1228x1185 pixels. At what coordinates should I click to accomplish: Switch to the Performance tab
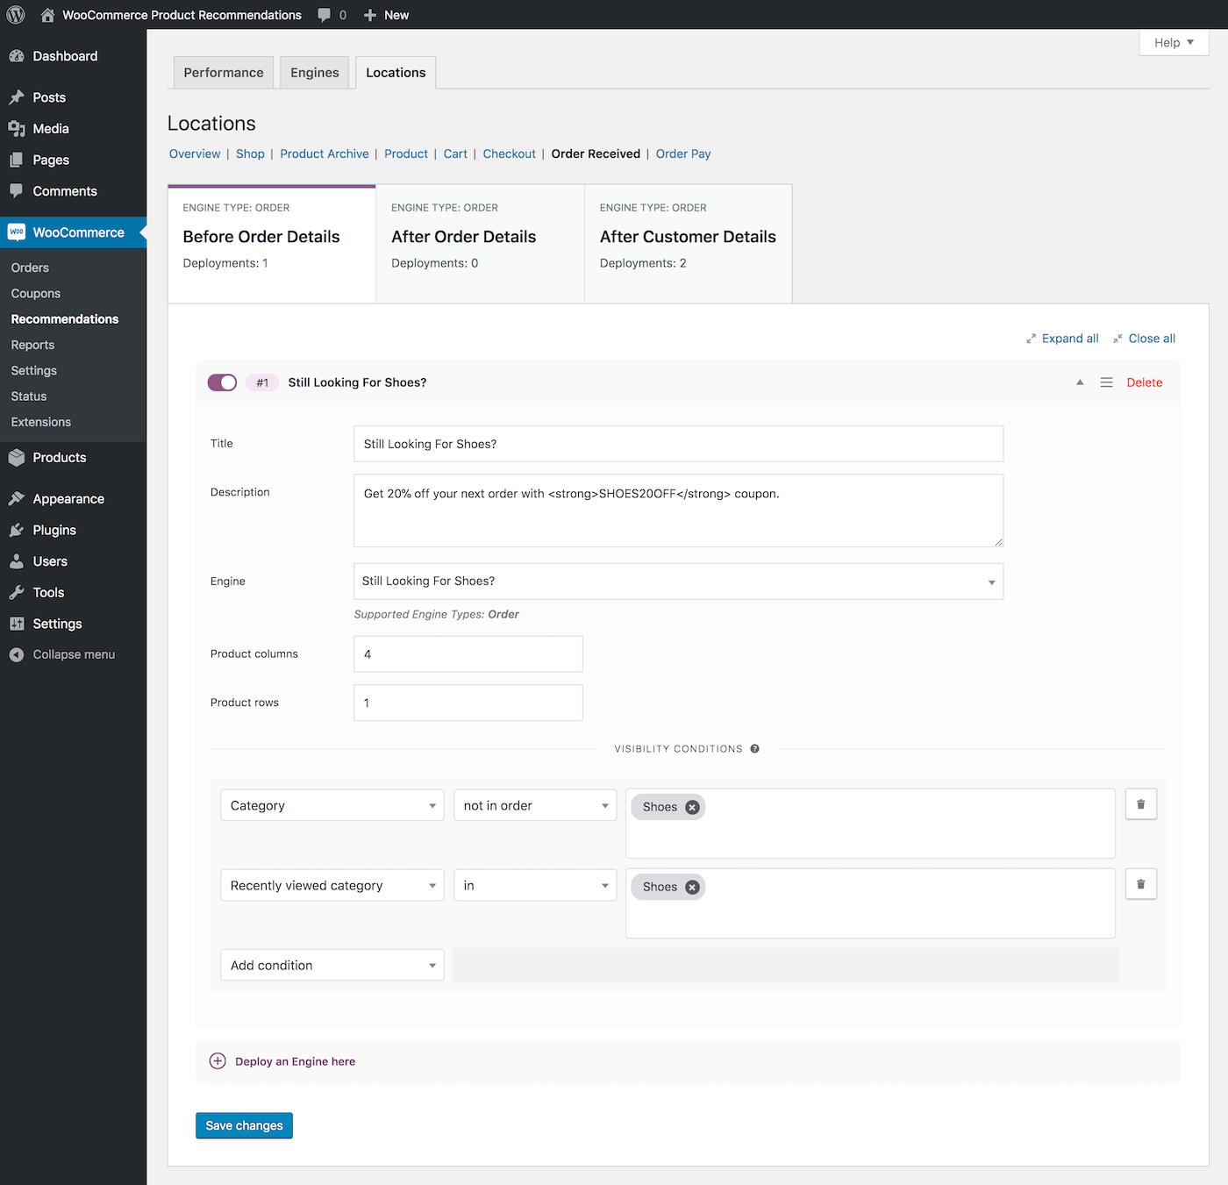tap(224, 73)
